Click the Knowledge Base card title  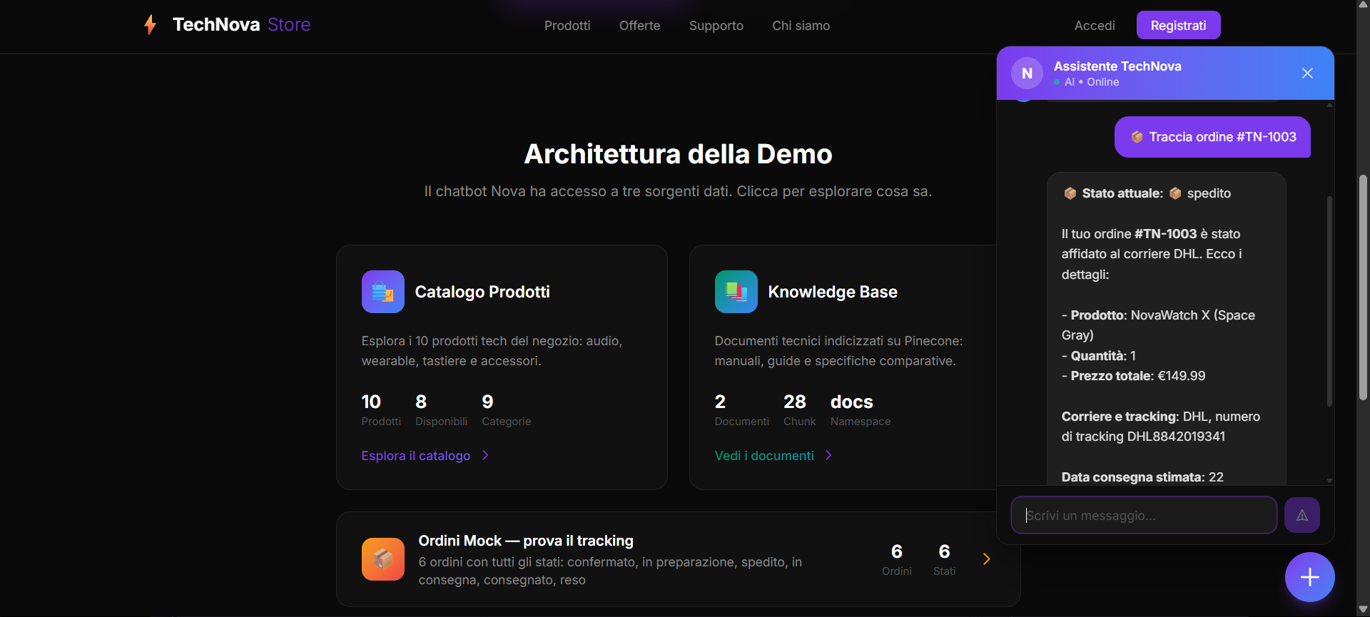point(832,292)
